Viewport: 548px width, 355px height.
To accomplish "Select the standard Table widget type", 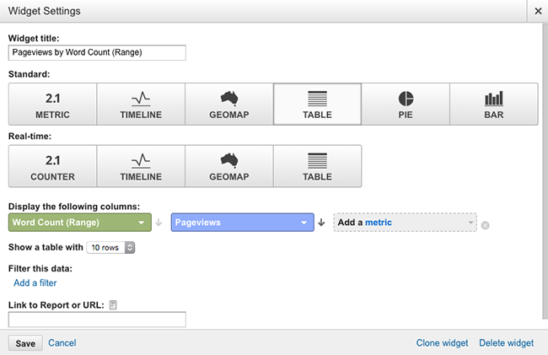I will [x=317, y=104].
